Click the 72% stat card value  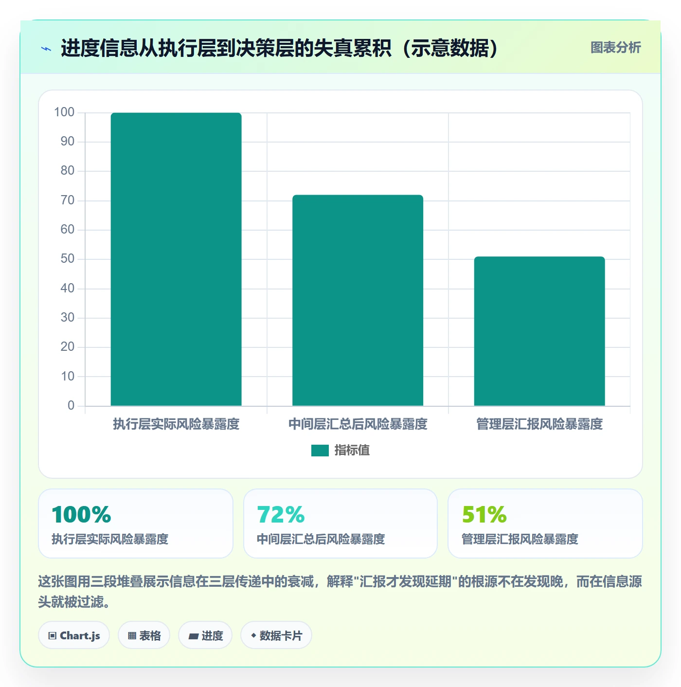pos(281,515)
